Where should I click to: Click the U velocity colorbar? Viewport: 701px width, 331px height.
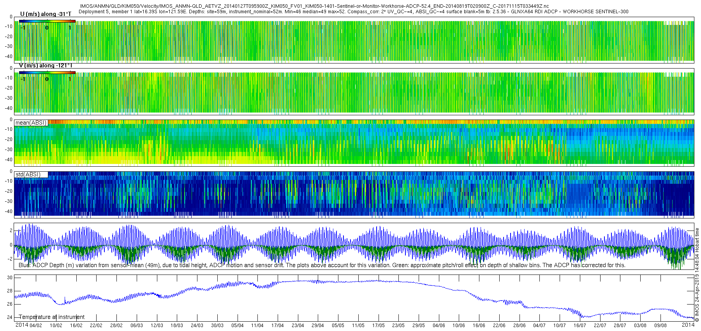tap(47, 21)
